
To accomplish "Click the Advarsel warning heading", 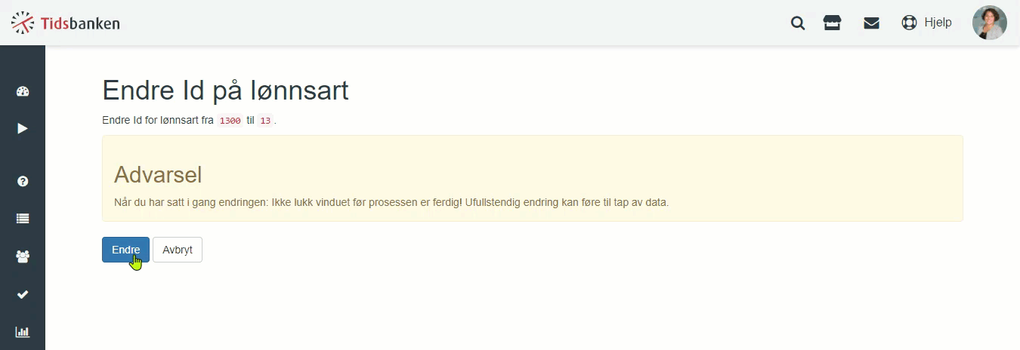I will pos(158,175).
